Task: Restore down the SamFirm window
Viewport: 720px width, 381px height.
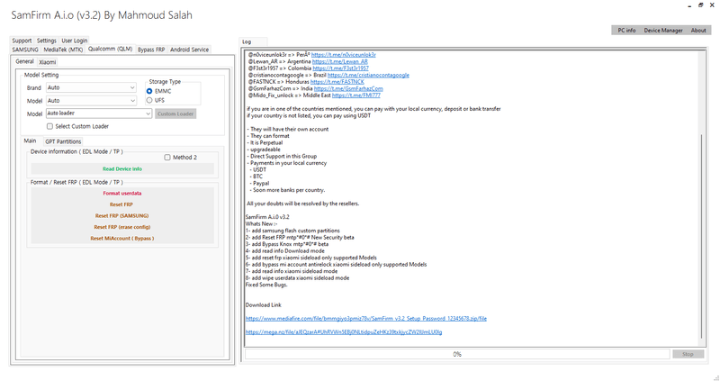Action: pos(701,5)
